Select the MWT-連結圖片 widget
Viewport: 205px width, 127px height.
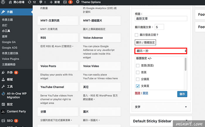100,20
